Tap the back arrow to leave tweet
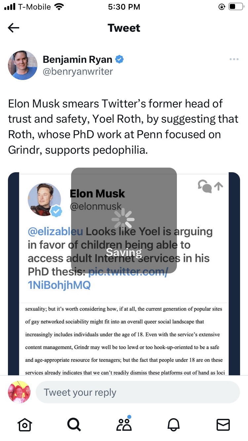248x441 pixels. click(14, 28)
